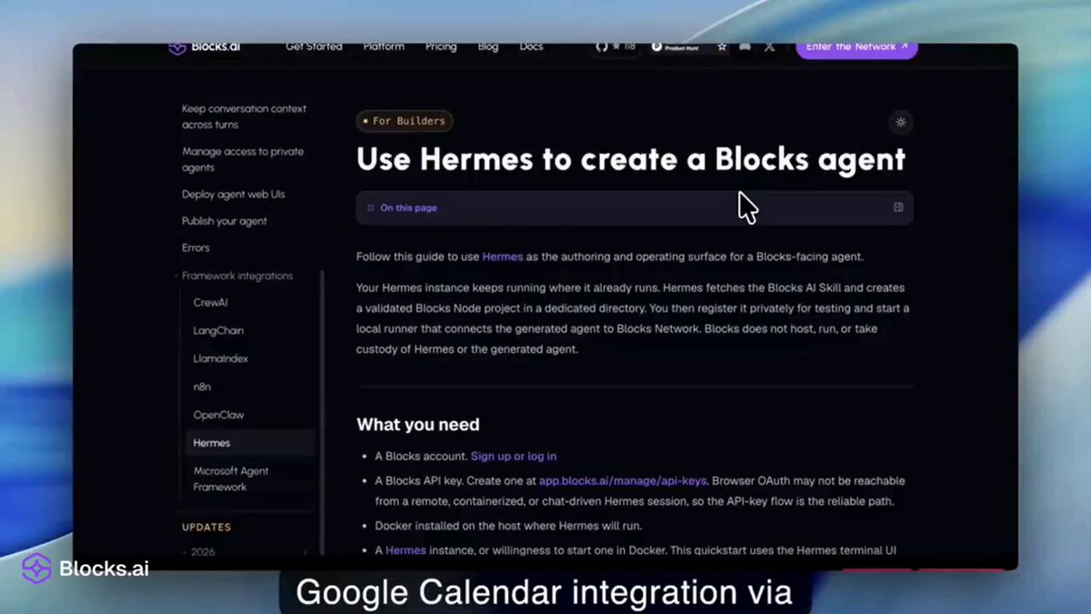Image resolution: width=1091 pixels, height=614 pixels.
Task: Click the page title Use Hermes to create a Blocks agent
Action: click(631, 159)
